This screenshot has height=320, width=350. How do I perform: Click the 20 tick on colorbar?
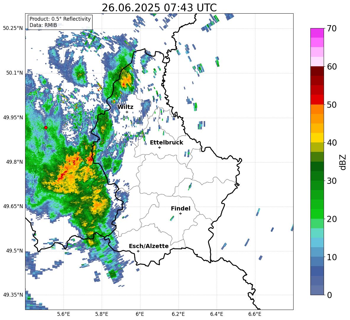pyautogui.click(x=332, y=219)
